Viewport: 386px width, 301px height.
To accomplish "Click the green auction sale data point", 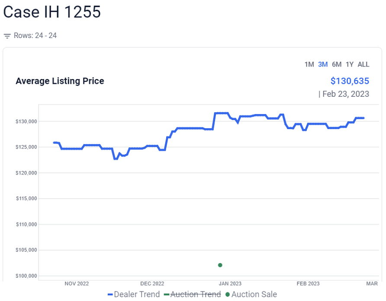I will click(x=220, y=265).
